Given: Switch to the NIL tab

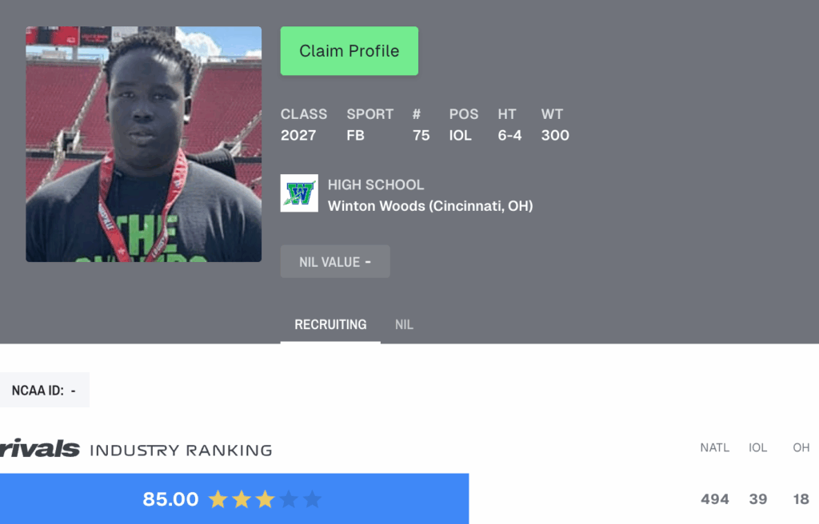Looking at the screenshot, I should [404, 324].
